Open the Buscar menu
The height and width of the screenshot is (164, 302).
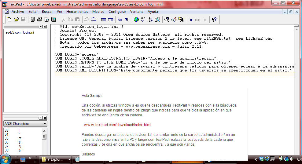coord(47,12)
